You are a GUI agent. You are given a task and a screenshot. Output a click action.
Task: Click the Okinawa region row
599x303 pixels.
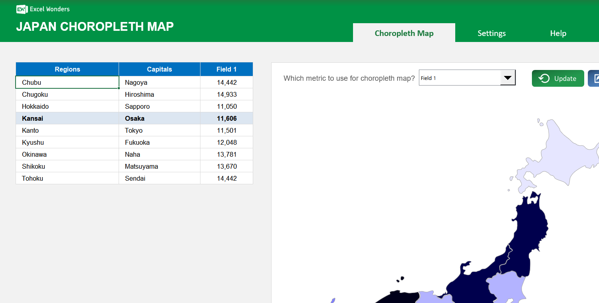click(67, 154)
